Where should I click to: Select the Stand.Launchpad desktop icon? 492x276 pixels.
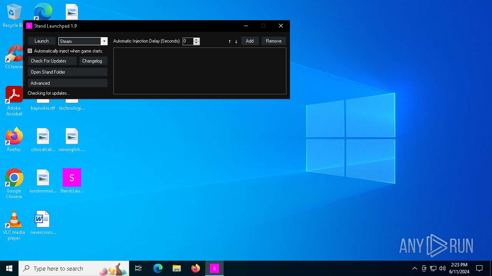click(72, 181)
